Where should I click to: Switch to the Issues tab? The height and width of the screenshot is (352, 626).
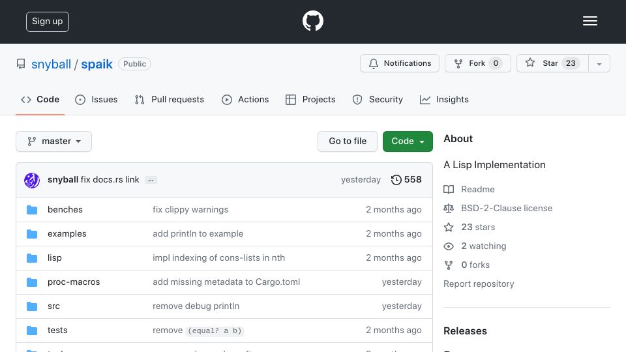(x=97, y=99)
